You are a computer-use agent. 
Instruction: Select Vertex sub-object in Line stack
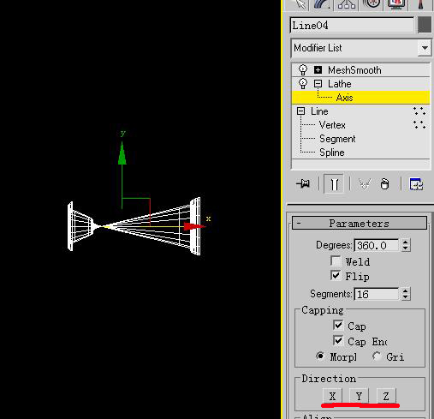coord(332,125)
